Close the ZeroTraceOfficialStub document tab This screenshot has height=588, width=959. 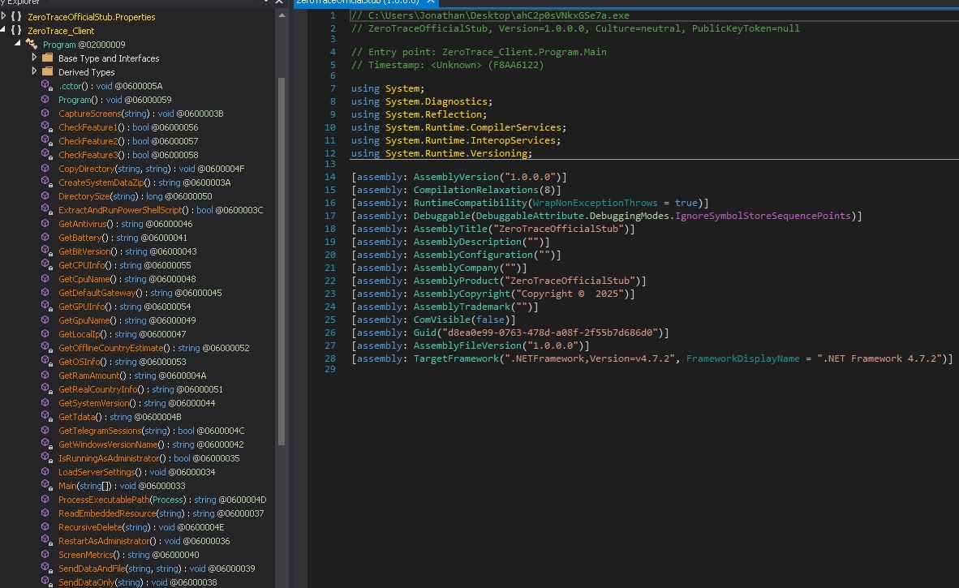click(430, 2)
